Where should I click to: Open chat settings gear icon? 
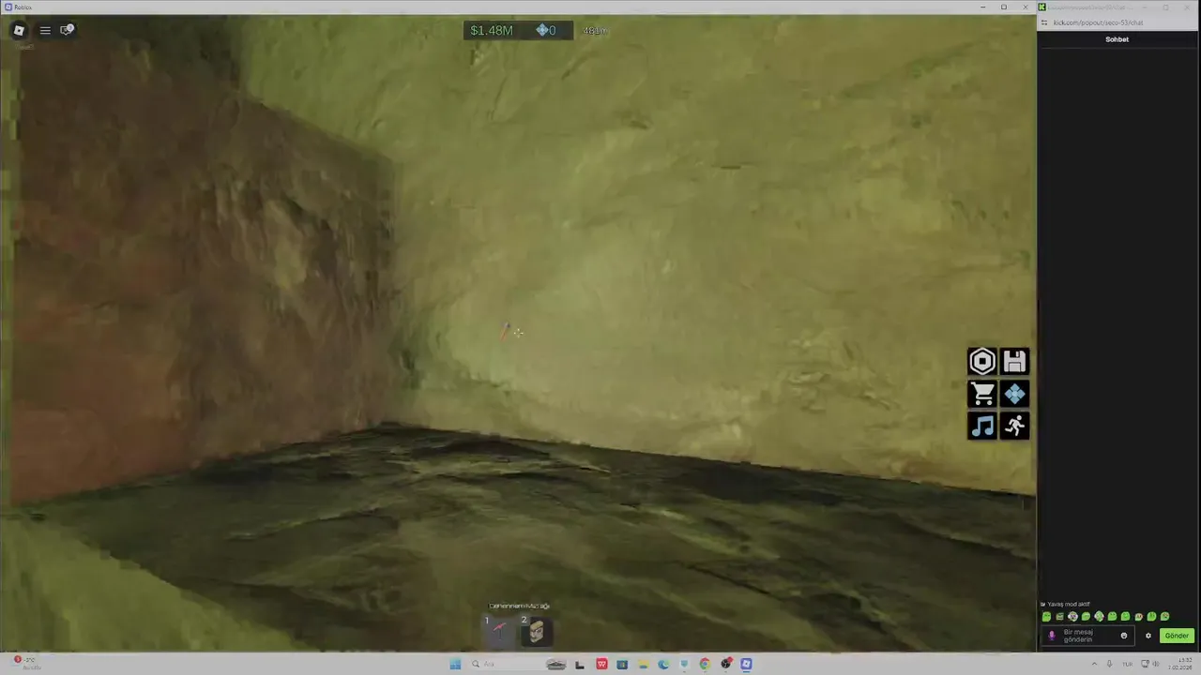pos(1148,636)
